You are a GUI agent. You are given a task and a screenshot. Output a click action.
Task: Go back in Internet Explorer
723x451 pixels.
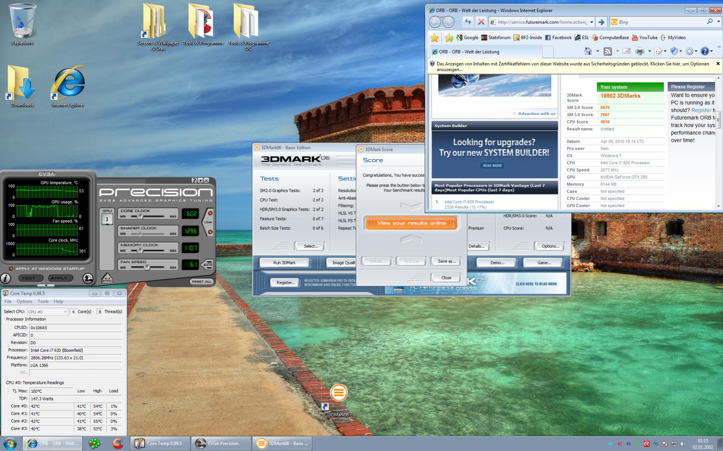[435, 22]
